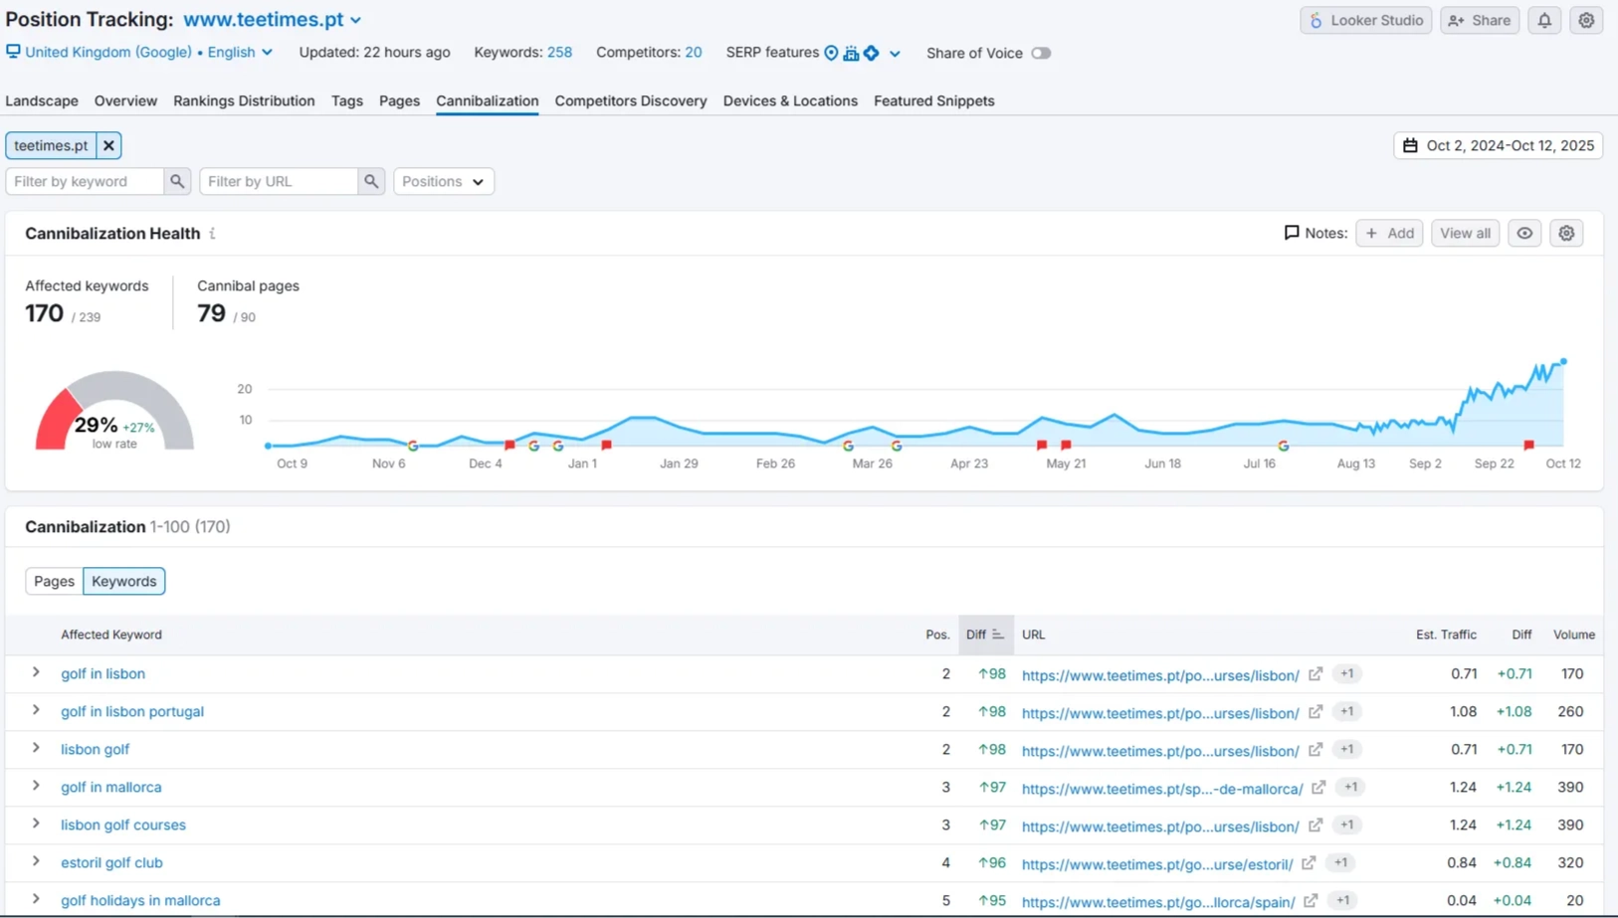The height and width of the screenshot is (918, 1618).
Task: Expand the SERP features dropdown chevron
Action: click(895, 53)
